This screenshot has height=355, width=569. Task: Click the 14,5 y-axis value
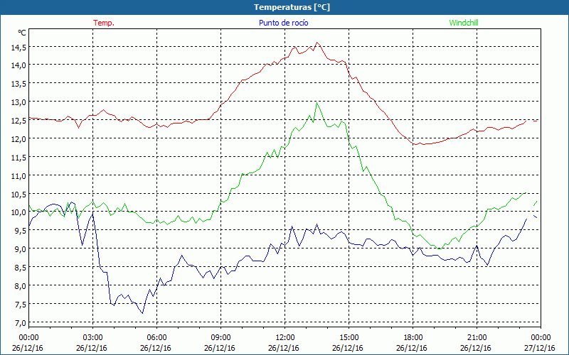(18, 47)
